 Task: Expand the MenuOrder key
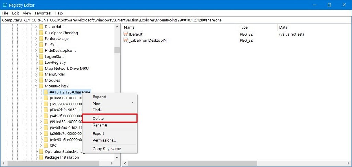[36, 74]
